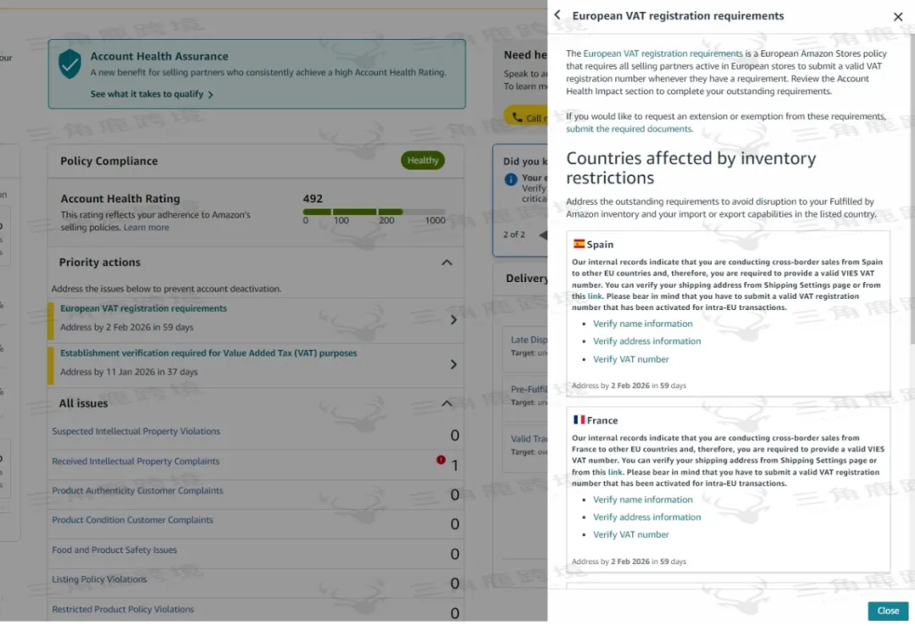
Task: Open Restricted Product Policy Violations
Action: pos(123,609)
